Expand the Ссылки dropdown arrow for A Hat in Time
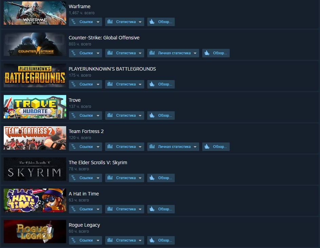Screen dimensions: 320x248 tap(98, 209)
